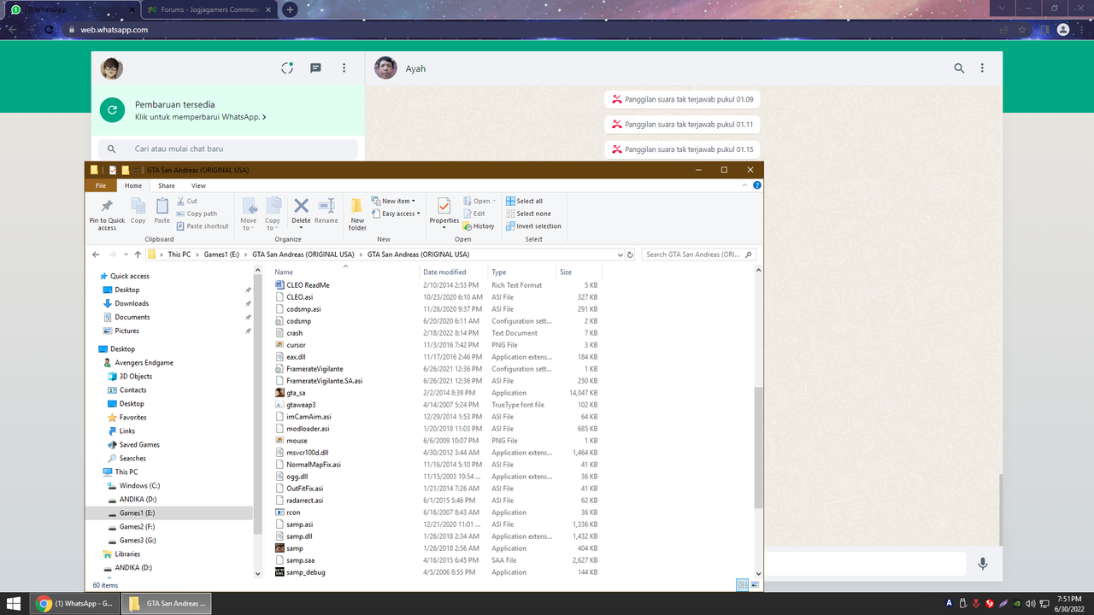Sort files by Size column header
This screenshot has height=615, width=1094.
tap(579, 272)
